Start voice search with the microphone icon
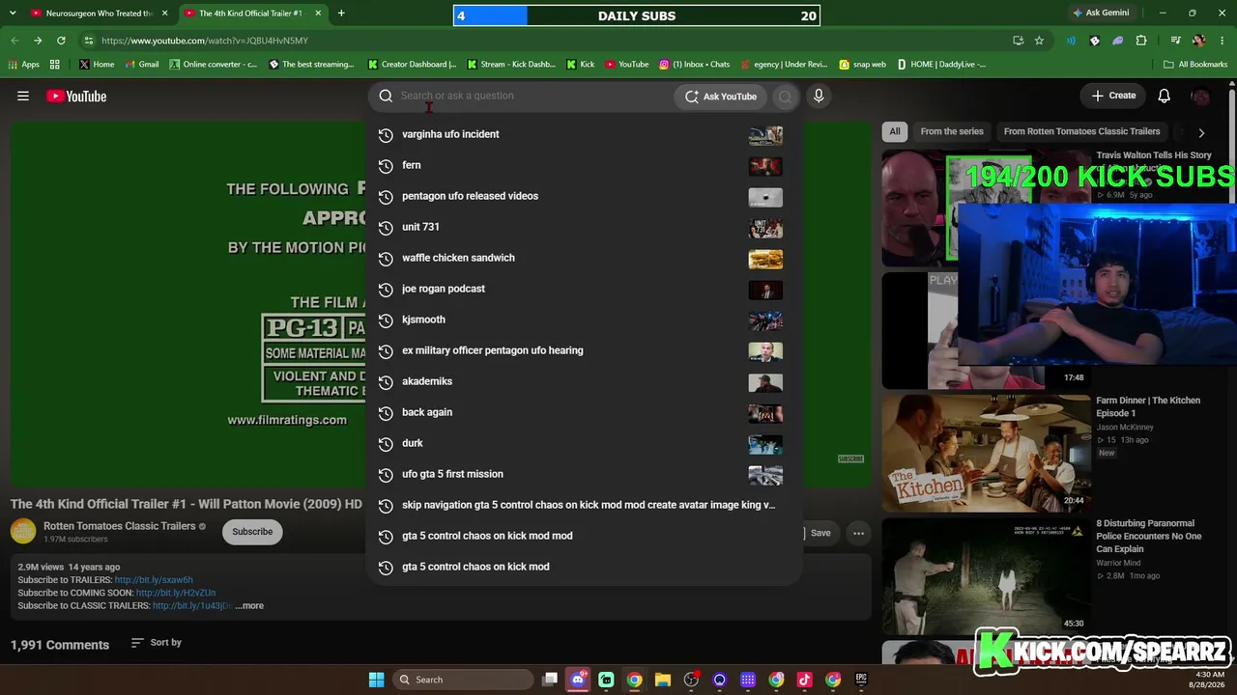Viewport: 1237px width, 695px height. click(x=819, y=96)
